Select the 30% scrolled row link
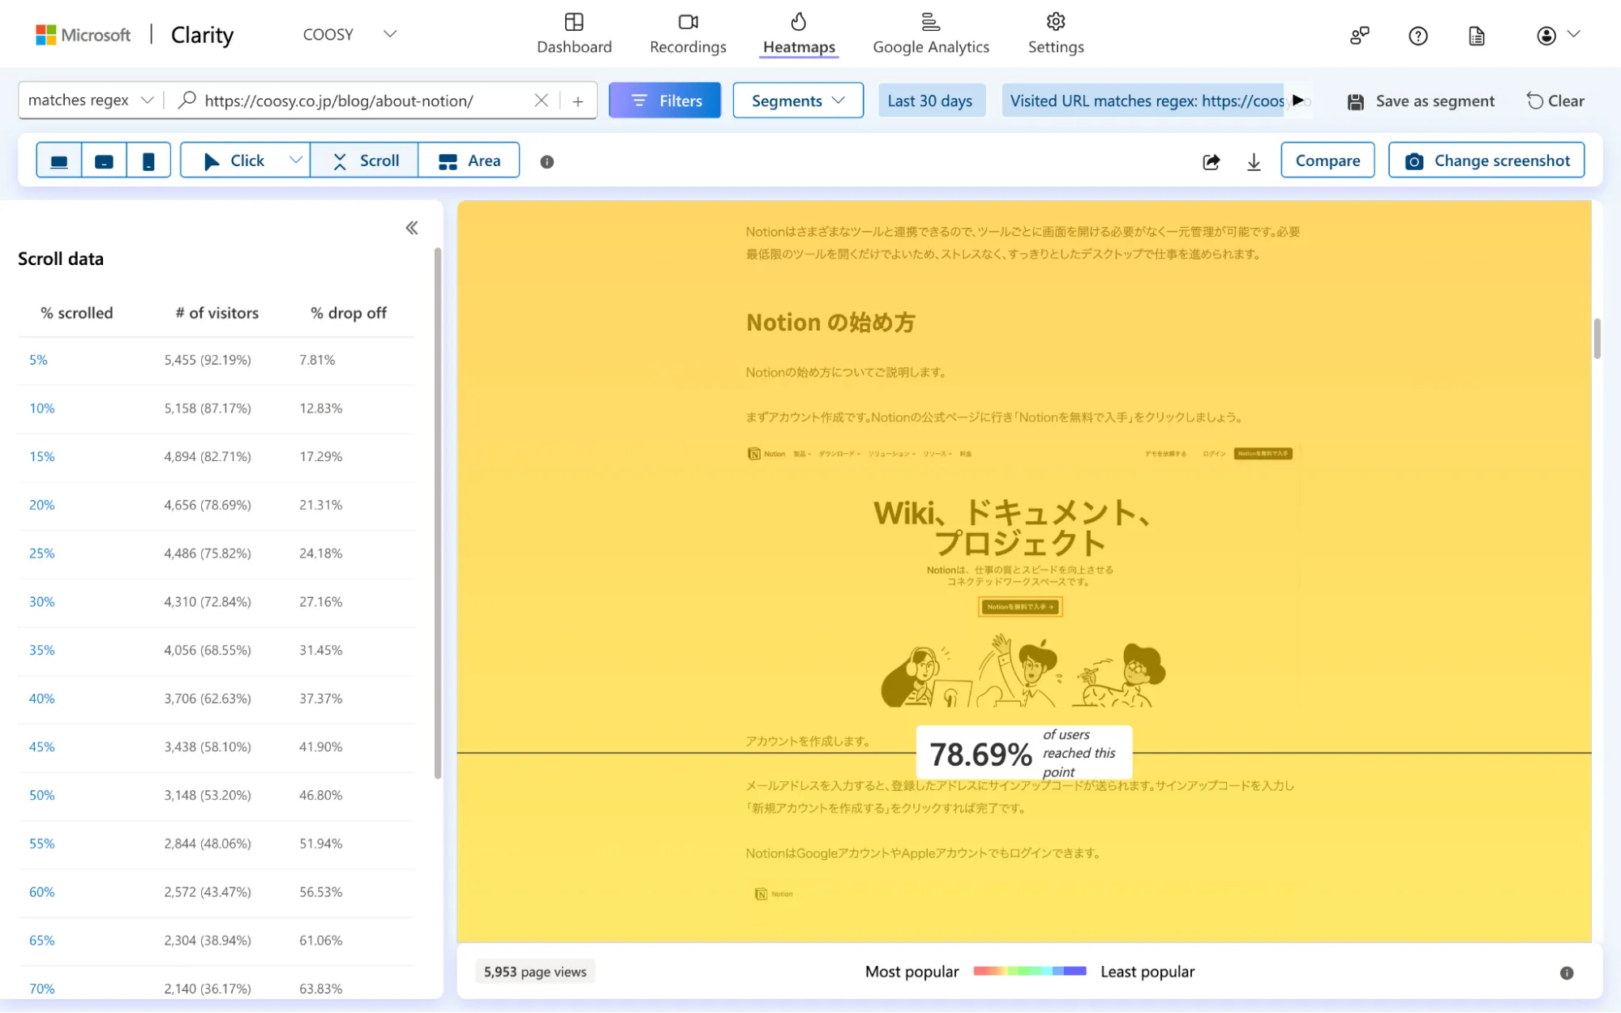The height and width of the screenshot is (1013, 1621). [x=42, y=602]
